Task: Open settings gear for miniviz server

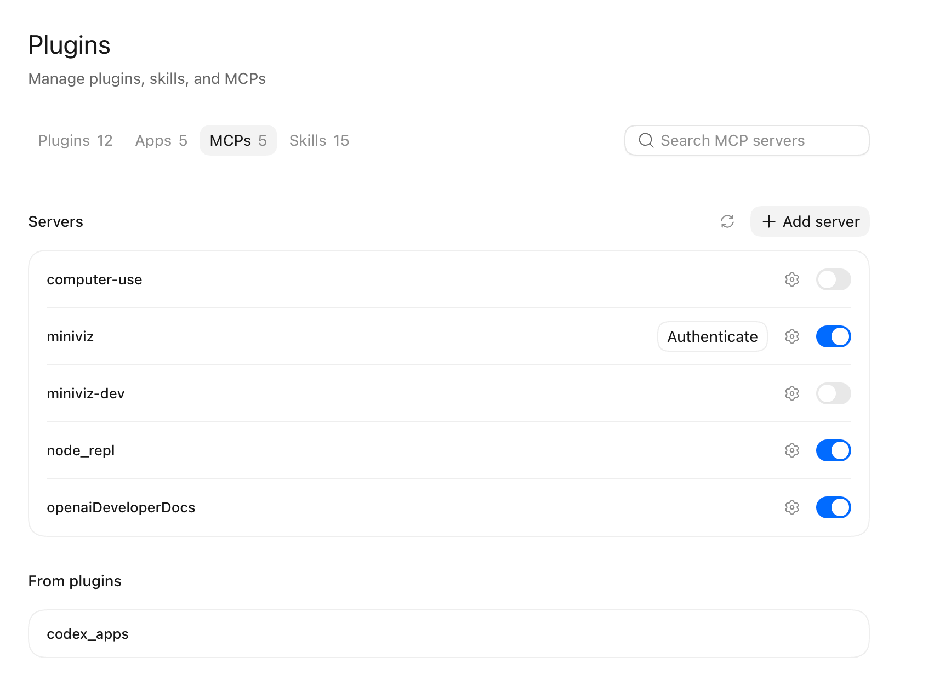Action: point(791,336)
